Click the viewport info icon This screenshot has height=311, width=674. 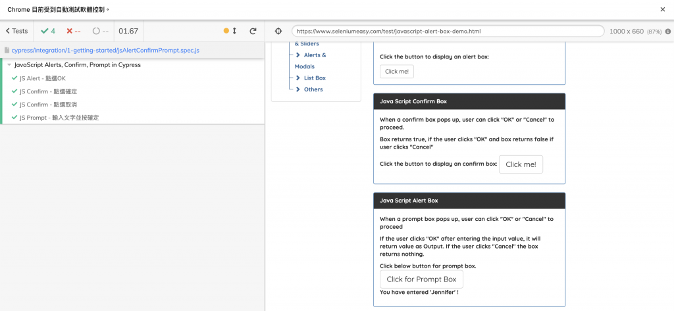click(667, 31)
